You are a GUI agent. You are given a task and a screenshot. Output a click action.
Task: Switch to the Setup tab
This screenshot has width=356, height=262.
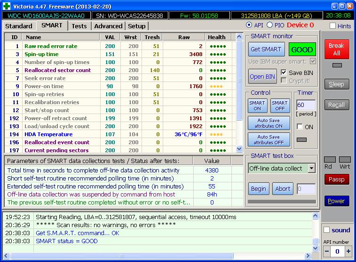136,26
